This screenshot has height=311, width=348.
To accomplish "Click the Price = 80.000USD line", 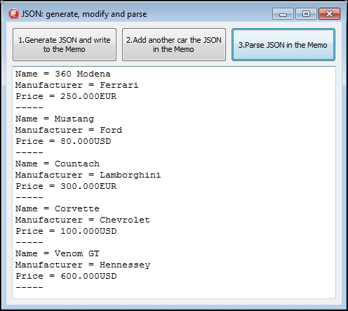I will click(x=63, y=141).
